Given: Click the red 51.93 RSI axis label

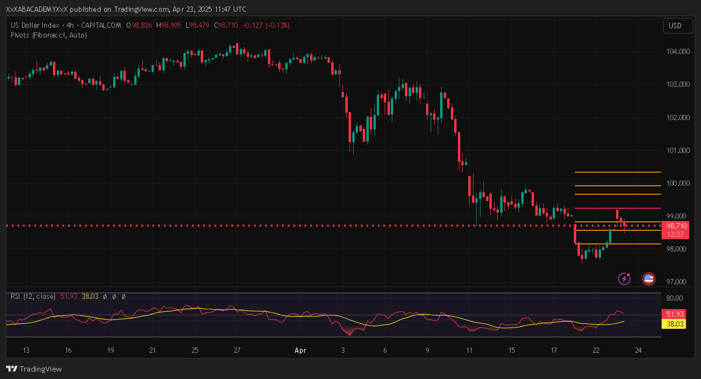Looking at the screenshot, I should pos(673,314).
